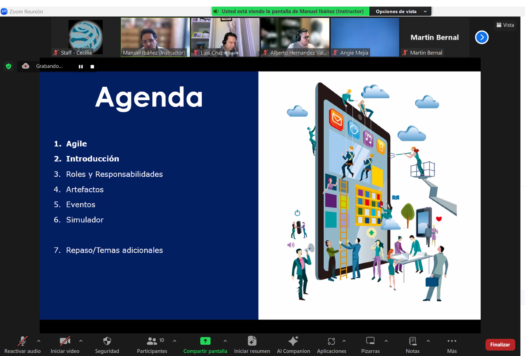The height and width of the screenshot is (356, 525).
Task: Click the AI Companion sparkle icon
Action: point(293,341)
